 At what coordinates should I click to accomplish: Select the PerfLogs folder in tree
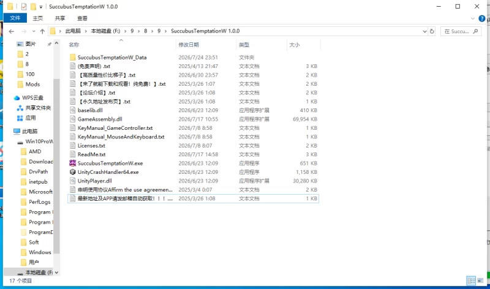[x=40, y=202]
